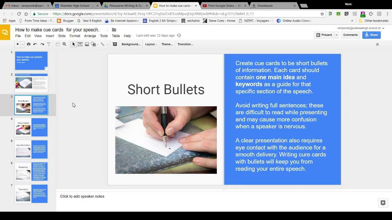The height and width of the screenshot is (220, 392).
Task: Switch to the selection arrow tool
Action: tap(73, 44)
